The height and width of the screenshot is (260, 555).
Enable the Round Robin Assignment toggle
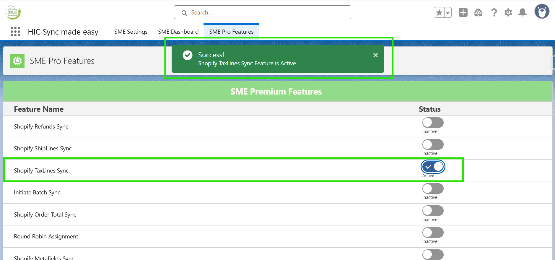(x=433, y=233)
